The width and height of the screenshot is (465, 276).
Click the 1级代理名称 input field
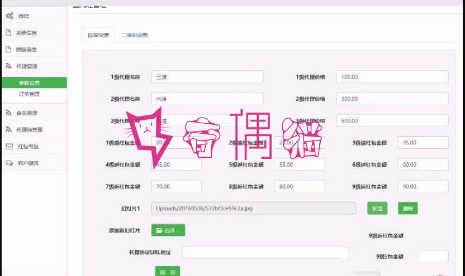207,77
